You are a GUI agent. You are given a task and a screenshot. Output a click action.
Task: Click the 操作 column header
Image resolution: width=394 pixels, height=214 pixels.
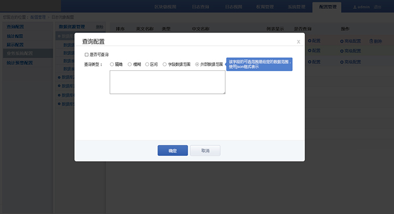(345, 29)
